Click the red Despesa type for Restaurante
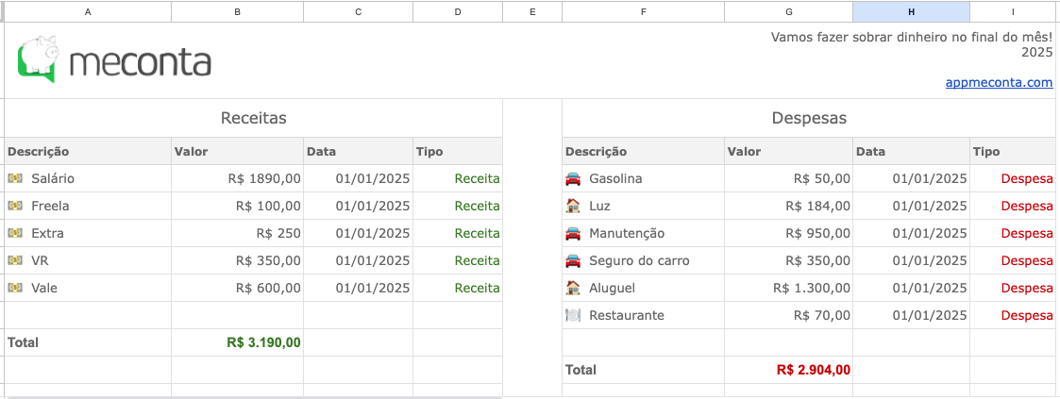The width and height of the screenshot is (1060, 399). (1026, 315)
